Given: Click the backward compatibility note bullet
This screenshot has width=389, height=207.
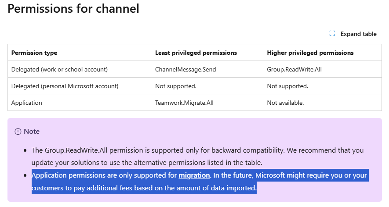Looking at the screenshot, I should click(197, 157).
